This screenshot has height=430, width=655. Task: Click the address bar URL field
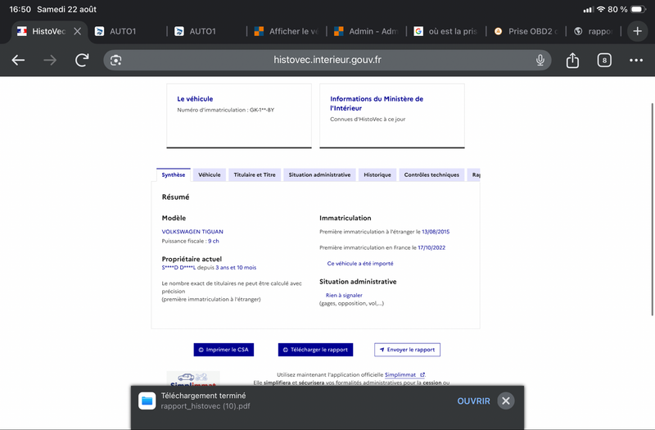click(327, 60)
